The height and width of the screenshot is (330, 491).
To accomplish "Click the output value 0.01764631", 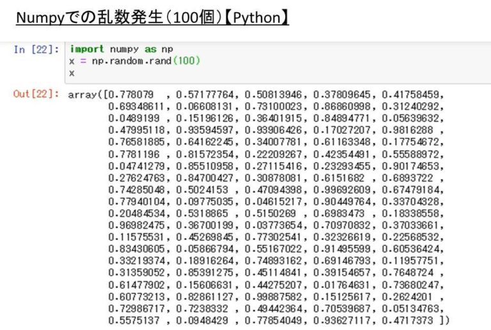I will point(341,285).
